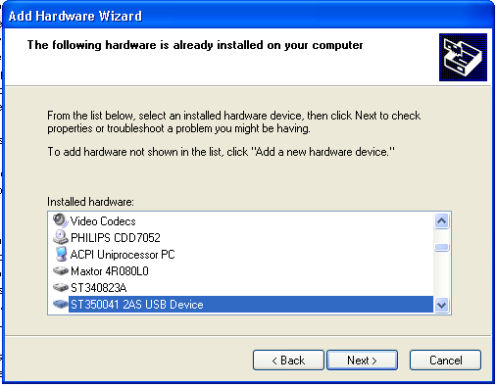Click the ACPI Uniprocessor PC computer icon
This screenshot has height=386, width=496.
[61, 254]
